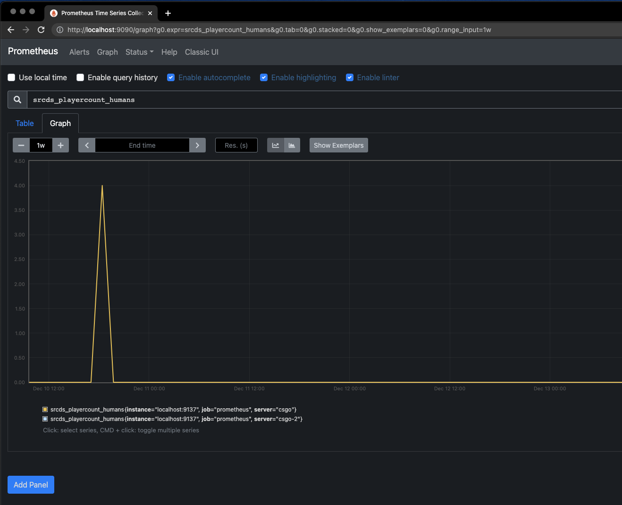Move end time backward with left chevron
This screenshot has width=622, height=505.
[x=87, y=145]
